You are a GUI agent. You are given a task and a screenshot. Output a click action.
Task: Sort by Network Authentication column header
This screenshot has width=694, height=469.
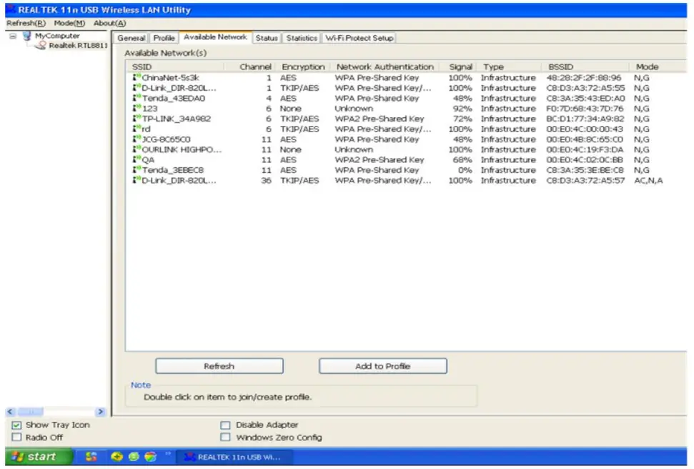385,67
